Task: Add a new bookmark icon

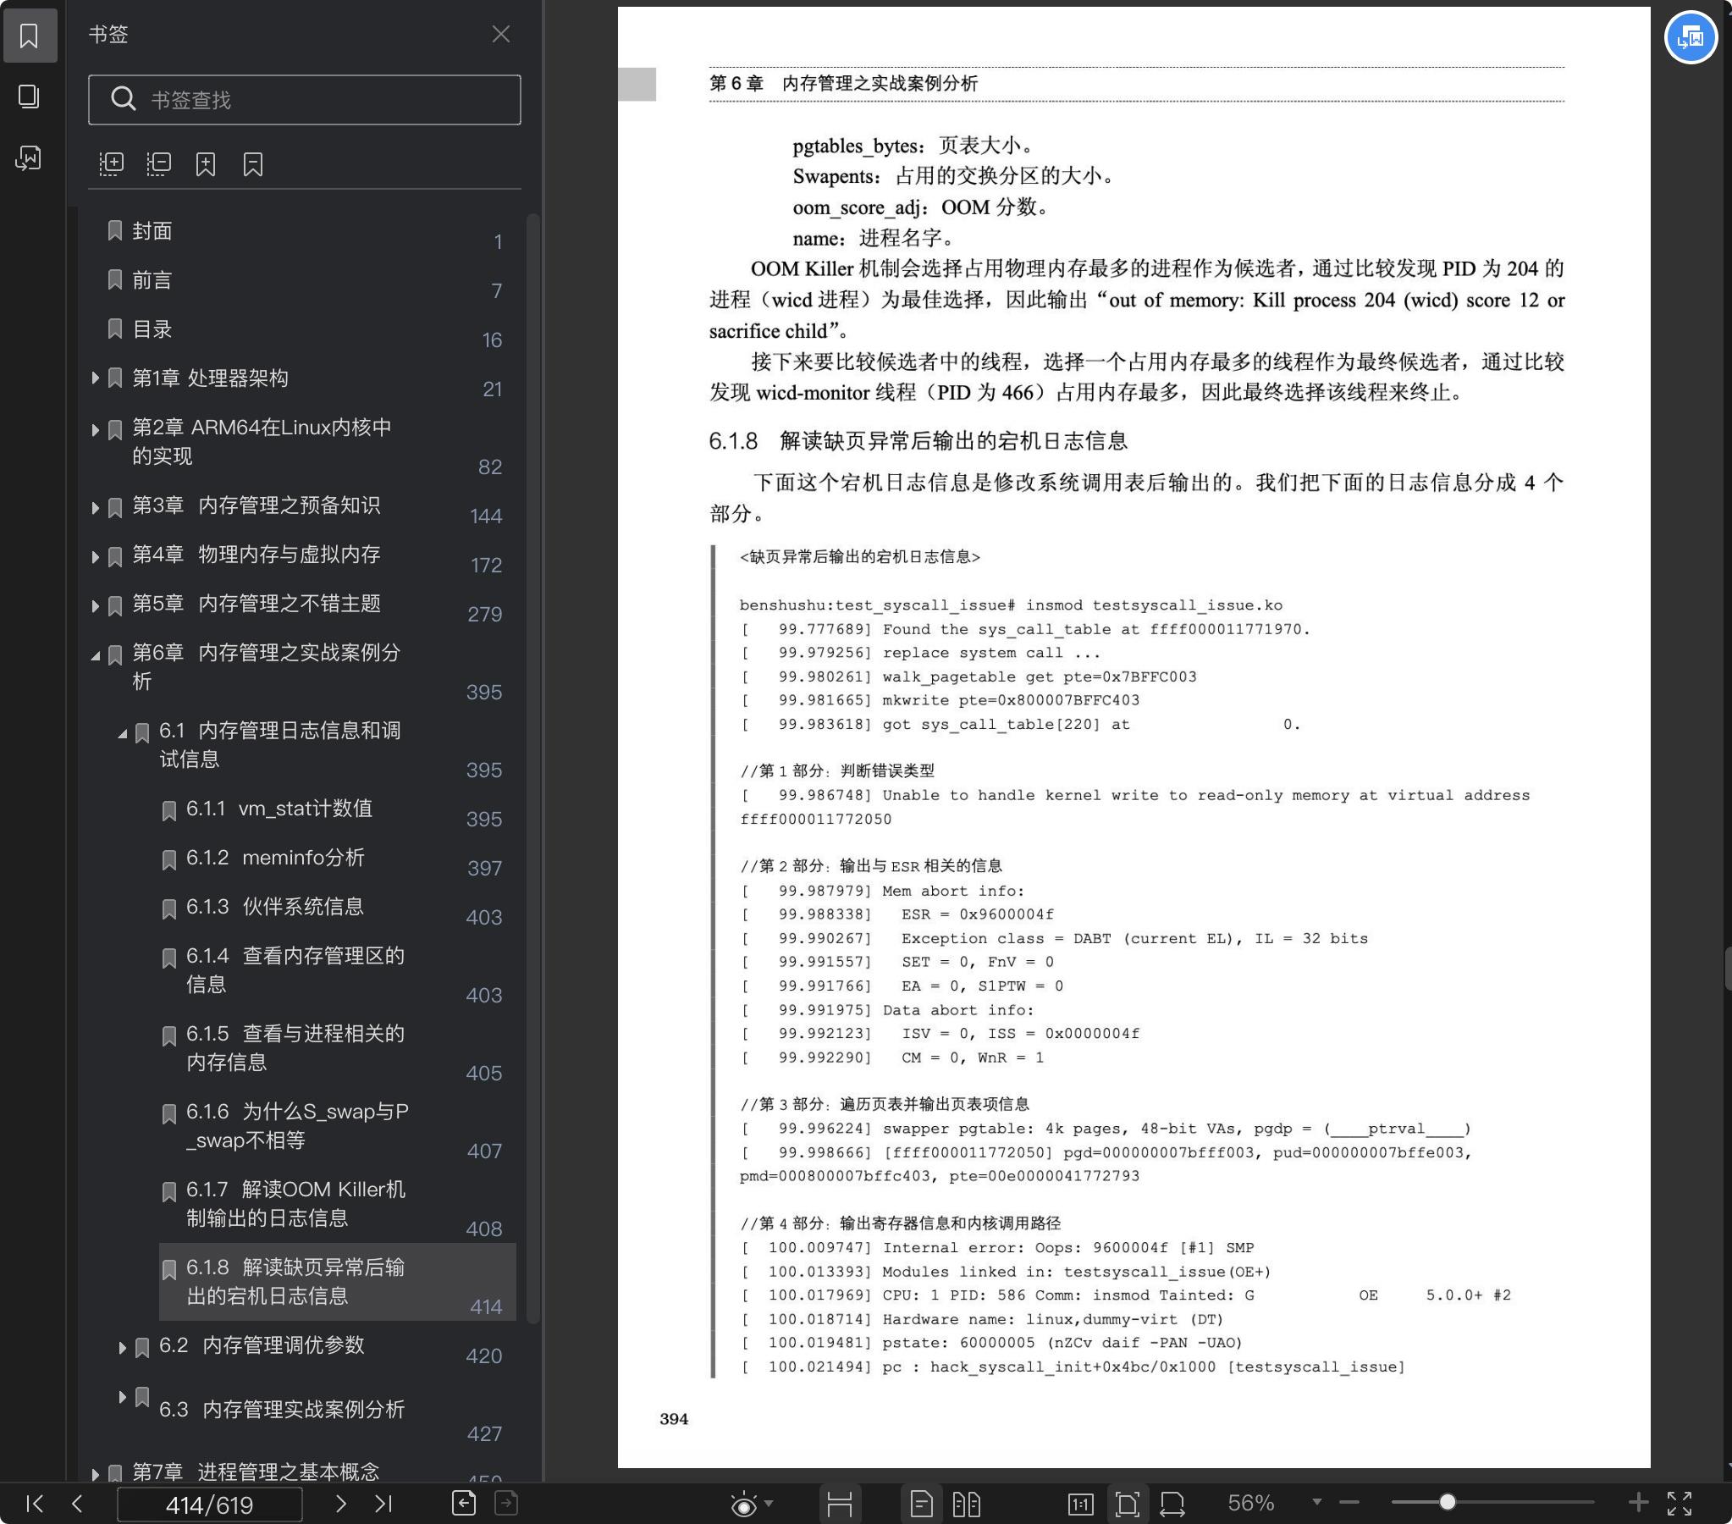Action: coord(206,163)
